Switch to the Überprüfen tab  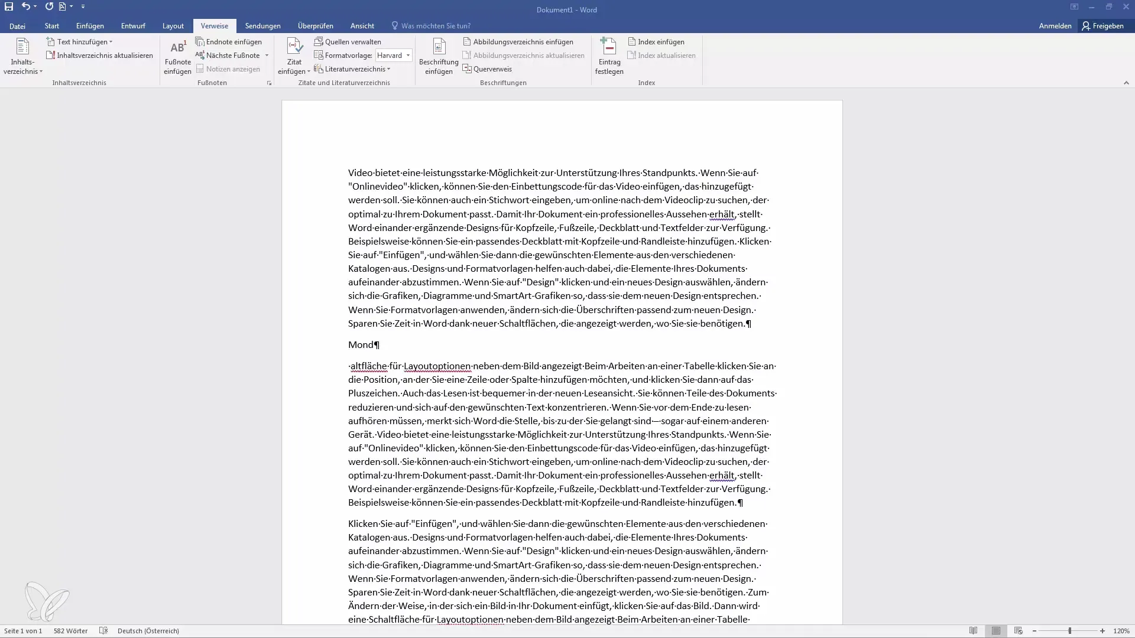[x=316, y=26]
